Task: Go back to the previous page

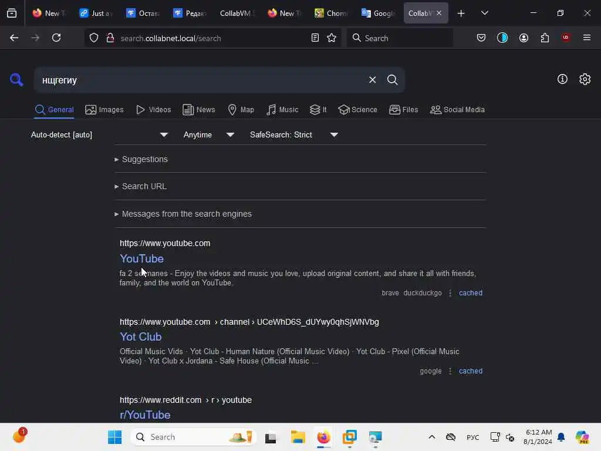Action: pyautogui.click(x=14, y=38)
